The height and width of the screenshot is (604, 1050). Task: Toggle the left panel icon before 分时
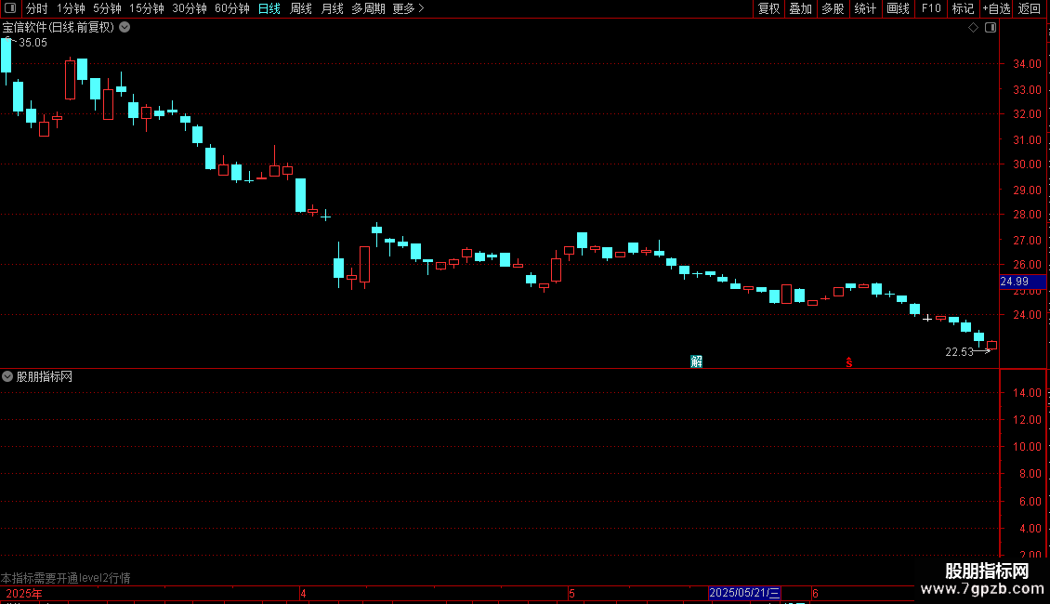pos(10,8)
